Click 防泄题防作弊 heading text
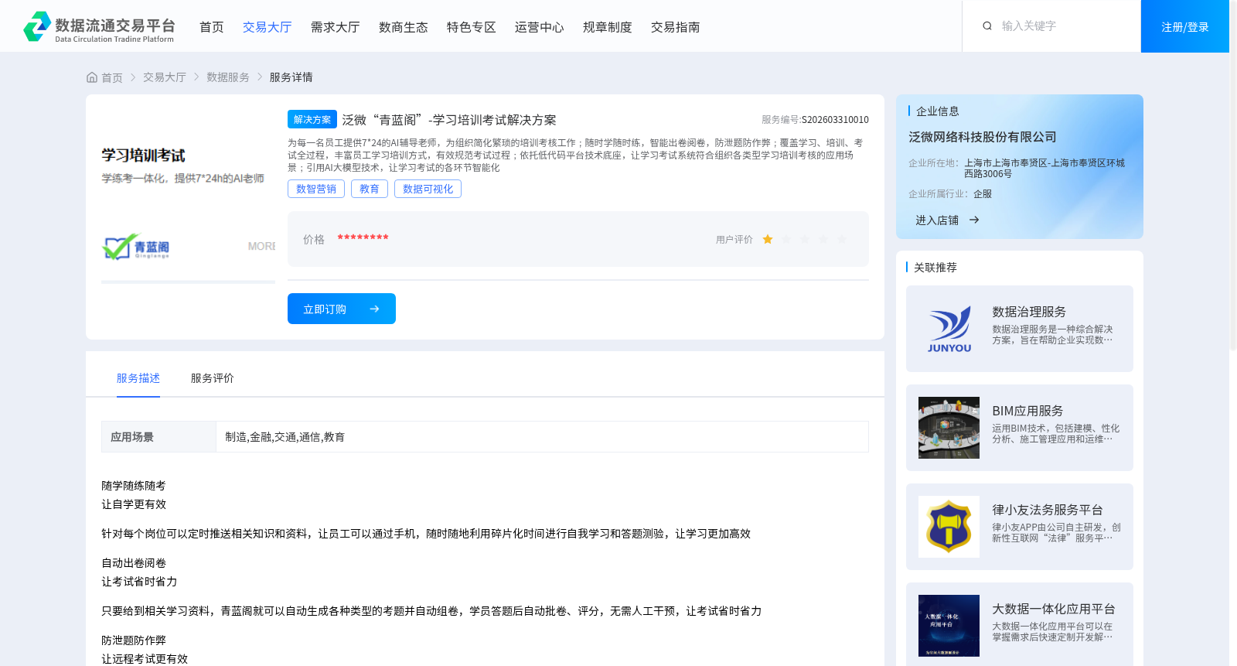This screenshot has height=666, width=1237. (x=134, y=640)
